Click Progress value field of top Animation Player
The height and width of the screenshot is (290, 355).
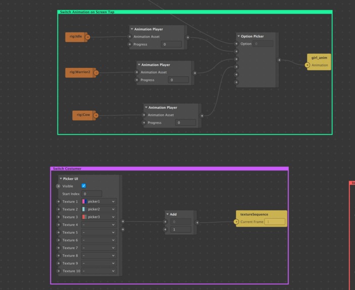pos(171,44)
